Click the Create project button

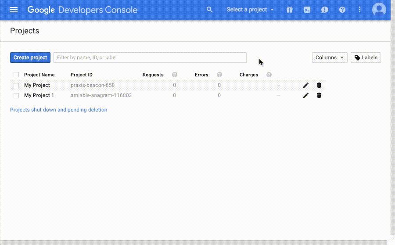[x=30, y=58]
